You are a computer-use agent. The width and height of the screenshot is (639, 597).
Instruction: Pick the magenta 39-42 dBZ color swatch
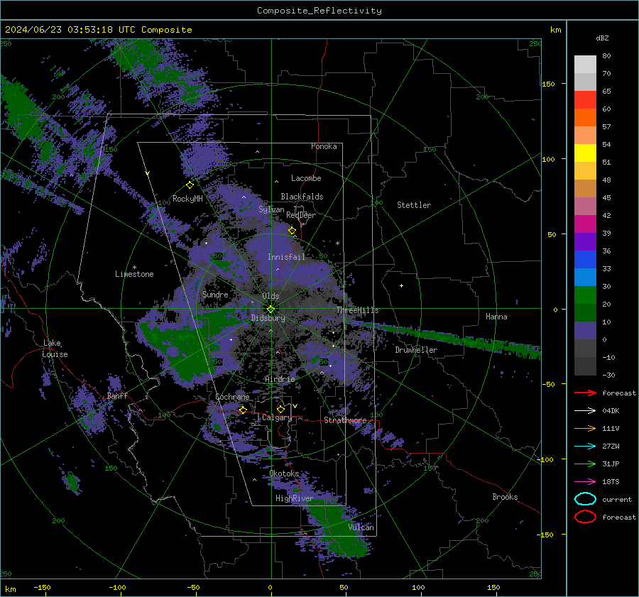click(585, 224)
